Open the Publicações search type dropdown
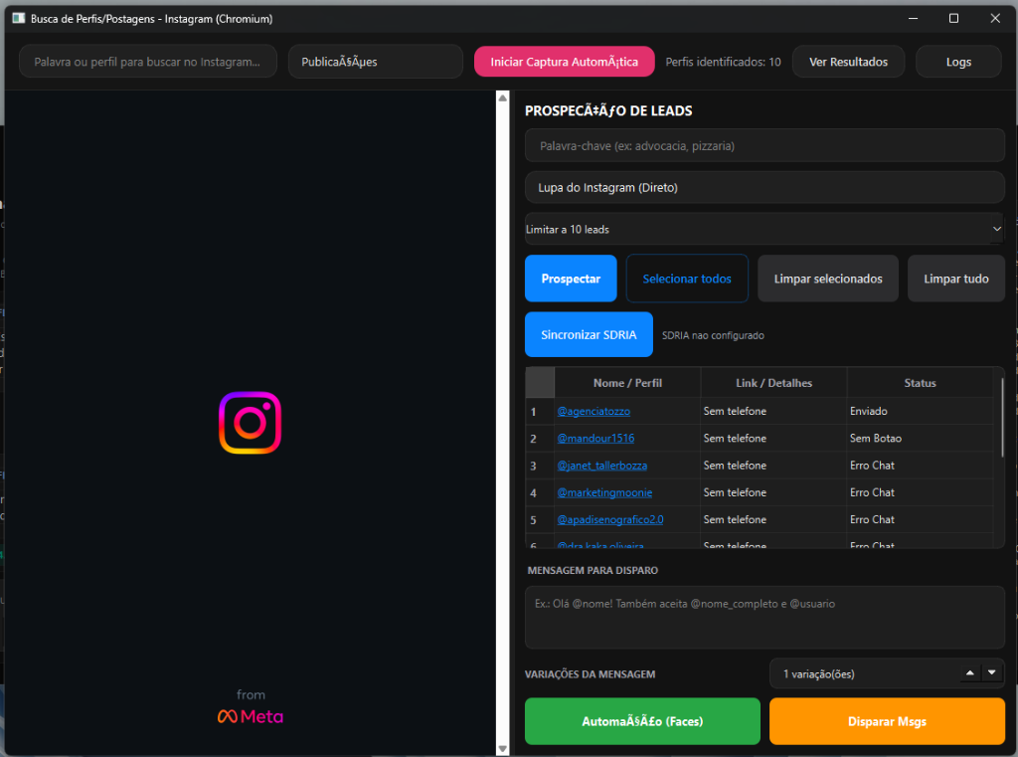 pos(375,62)
